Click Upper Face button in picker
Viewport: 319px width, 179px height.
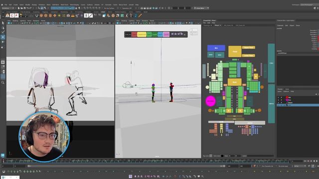point(248,48)
